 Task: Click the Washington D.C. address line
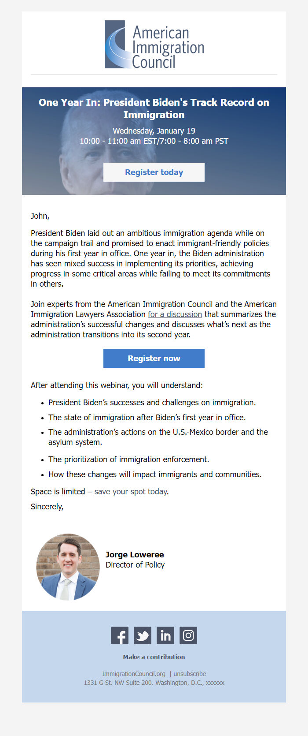(154, 682)
